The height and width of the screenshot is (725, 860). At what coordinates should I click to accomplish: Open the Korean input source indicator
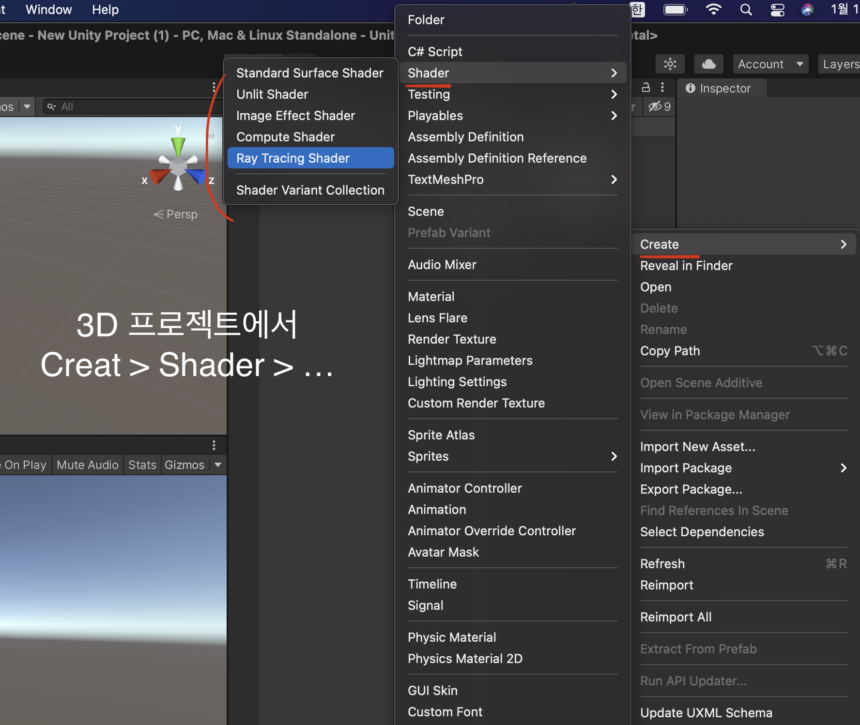[x=638, y=10]
